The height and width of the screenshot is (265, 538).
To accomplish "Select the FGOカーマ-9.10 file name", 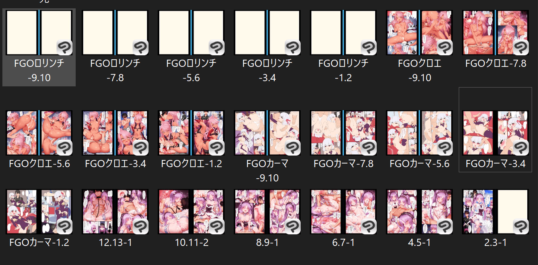I will point(267,171).
